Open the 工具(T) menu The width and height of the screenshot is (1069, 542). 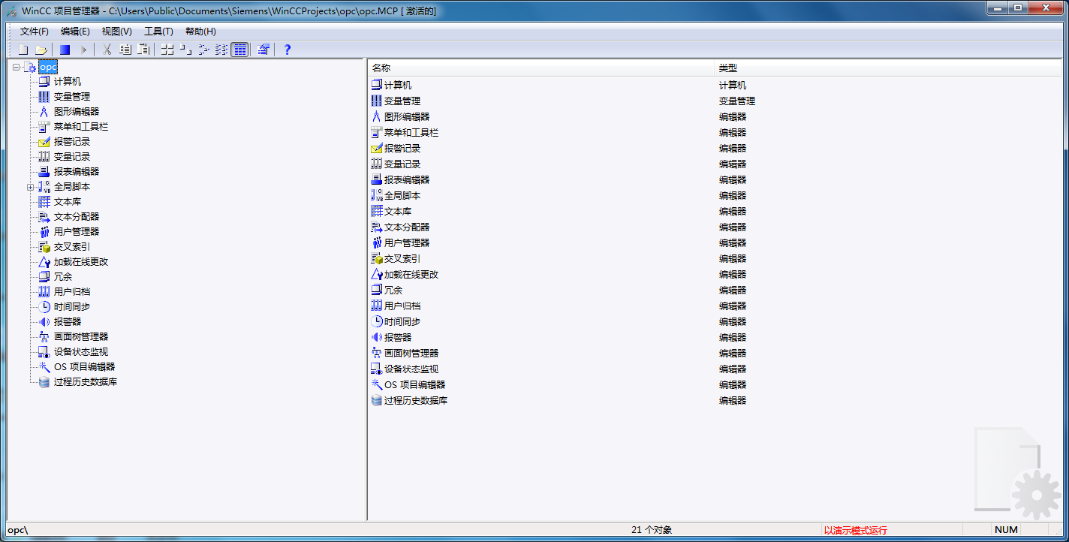[158, 32]
